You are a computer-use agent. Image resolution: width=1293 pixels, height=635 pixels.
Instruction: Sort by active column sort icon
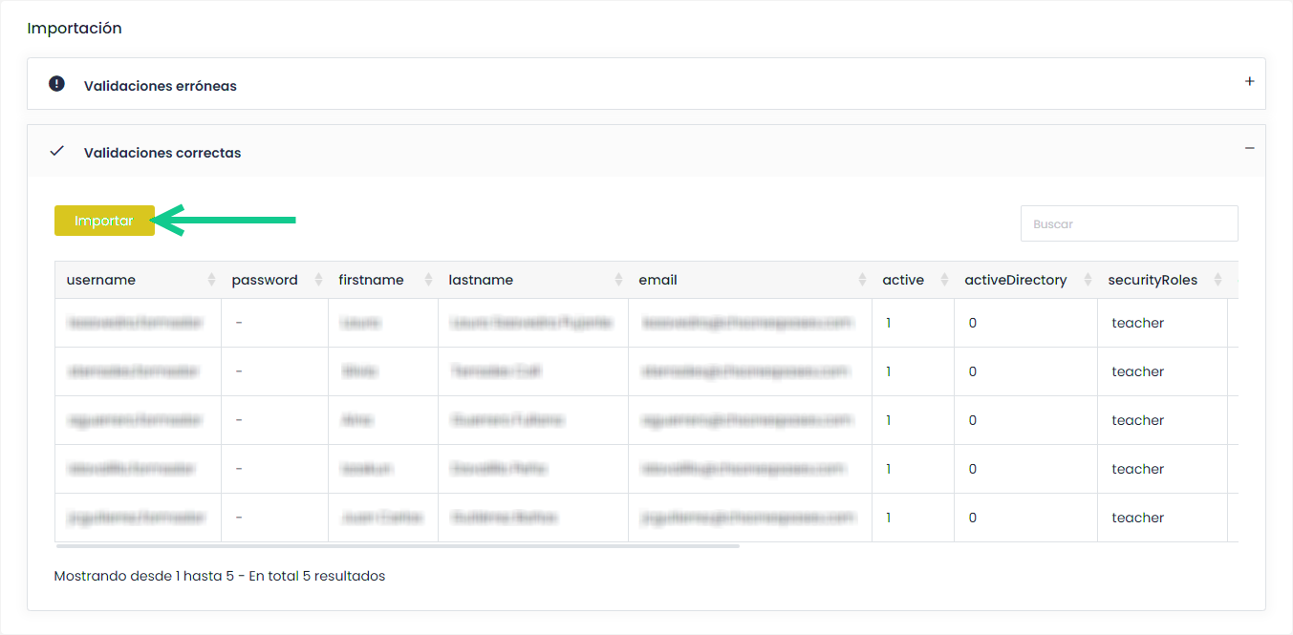click(x=944, y=280)
